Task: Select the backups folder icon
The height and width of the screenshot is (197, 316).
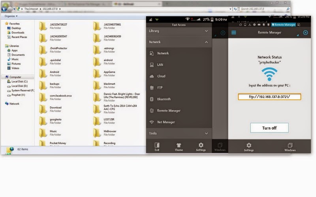Action: click(43, 85)
